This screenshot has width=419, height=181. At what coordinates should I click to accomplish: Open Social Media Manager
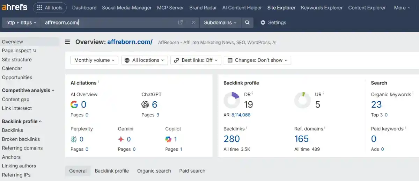127,8
